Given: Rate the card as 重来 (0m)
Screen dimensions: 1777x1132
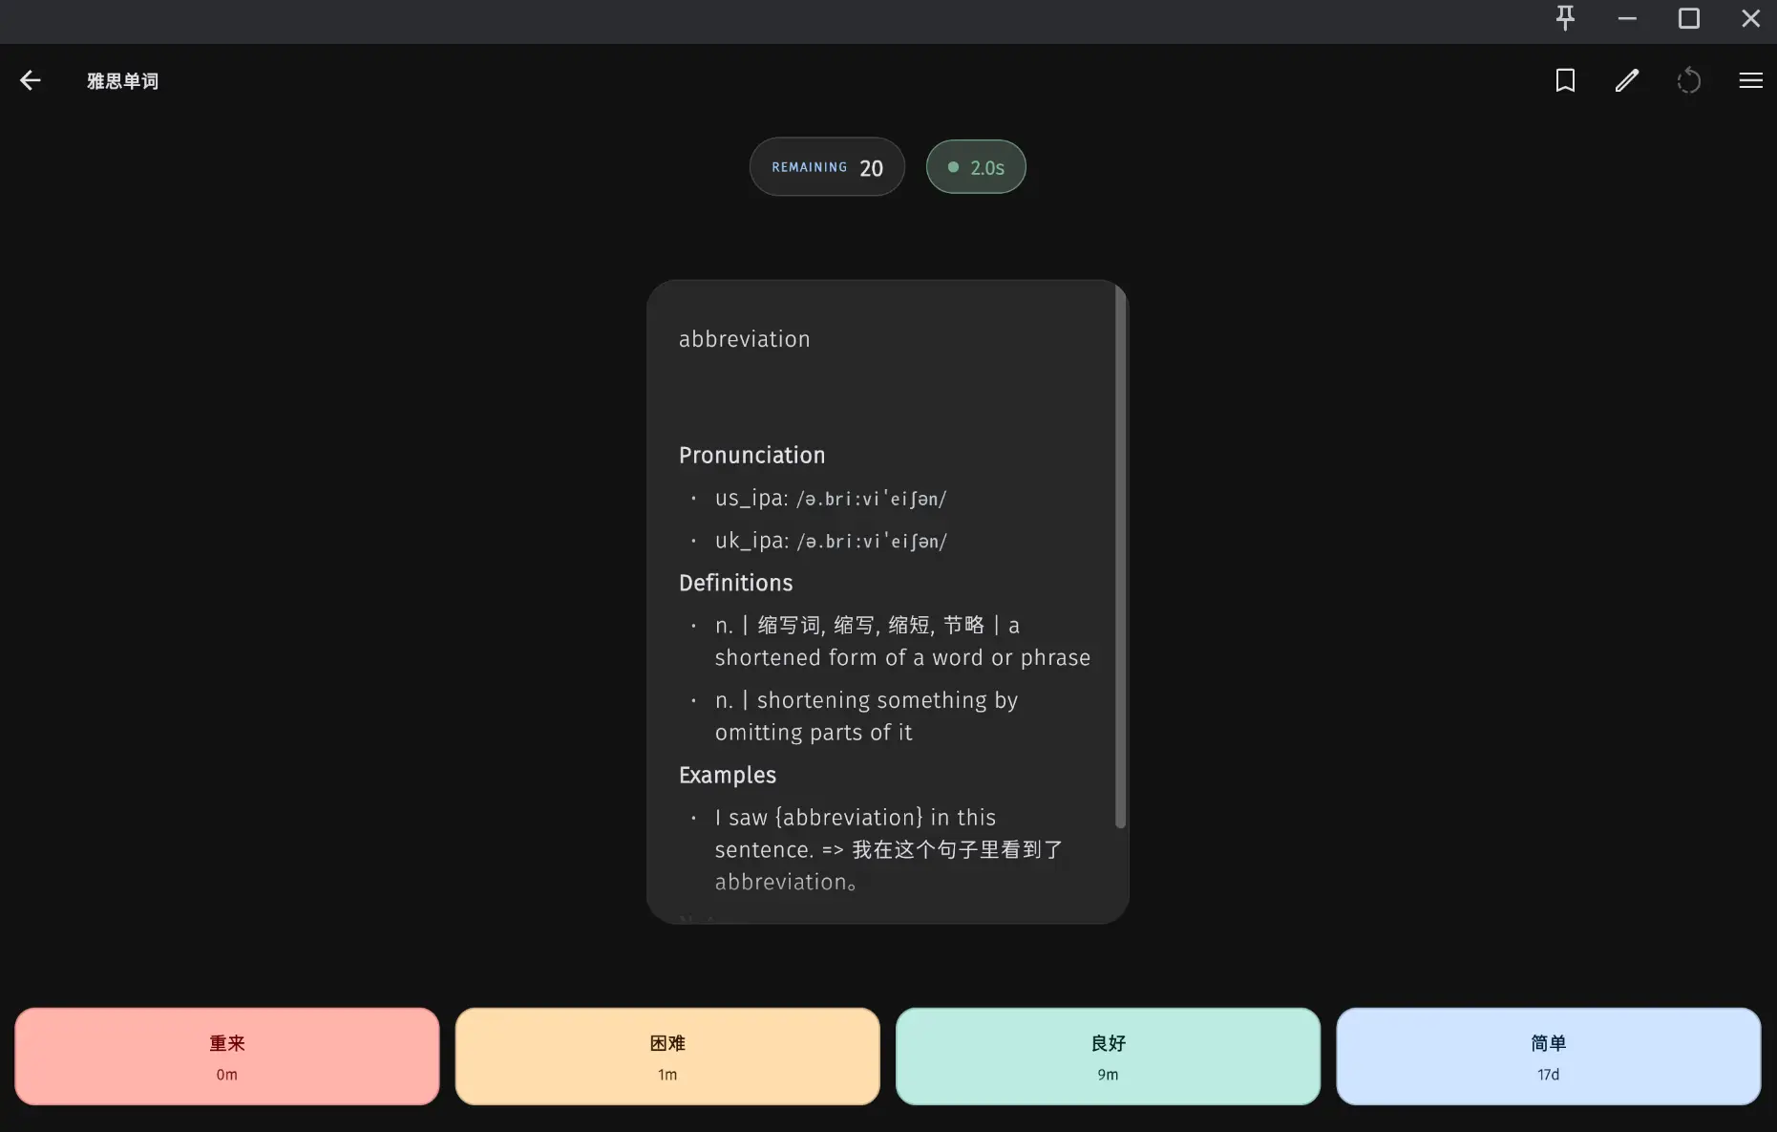Looking at the screenshot, I should click(227, 1057).
